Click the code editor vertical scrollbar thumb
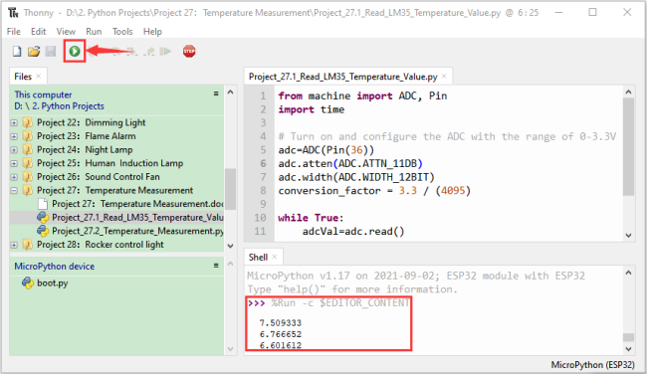This screenshot has width=647, height=375. pyautogui.click(x=628, y=147)
